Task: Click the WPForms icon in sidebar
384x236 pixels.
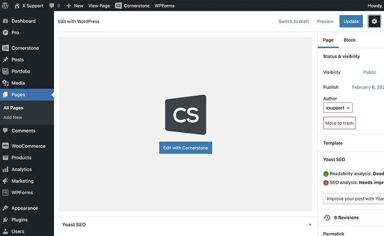Action: tap(6, 193)
